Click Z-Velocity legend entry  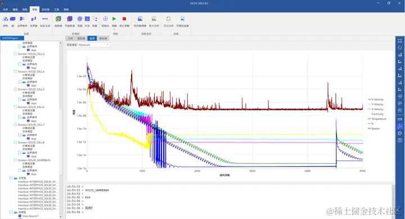tap(376, 109)
